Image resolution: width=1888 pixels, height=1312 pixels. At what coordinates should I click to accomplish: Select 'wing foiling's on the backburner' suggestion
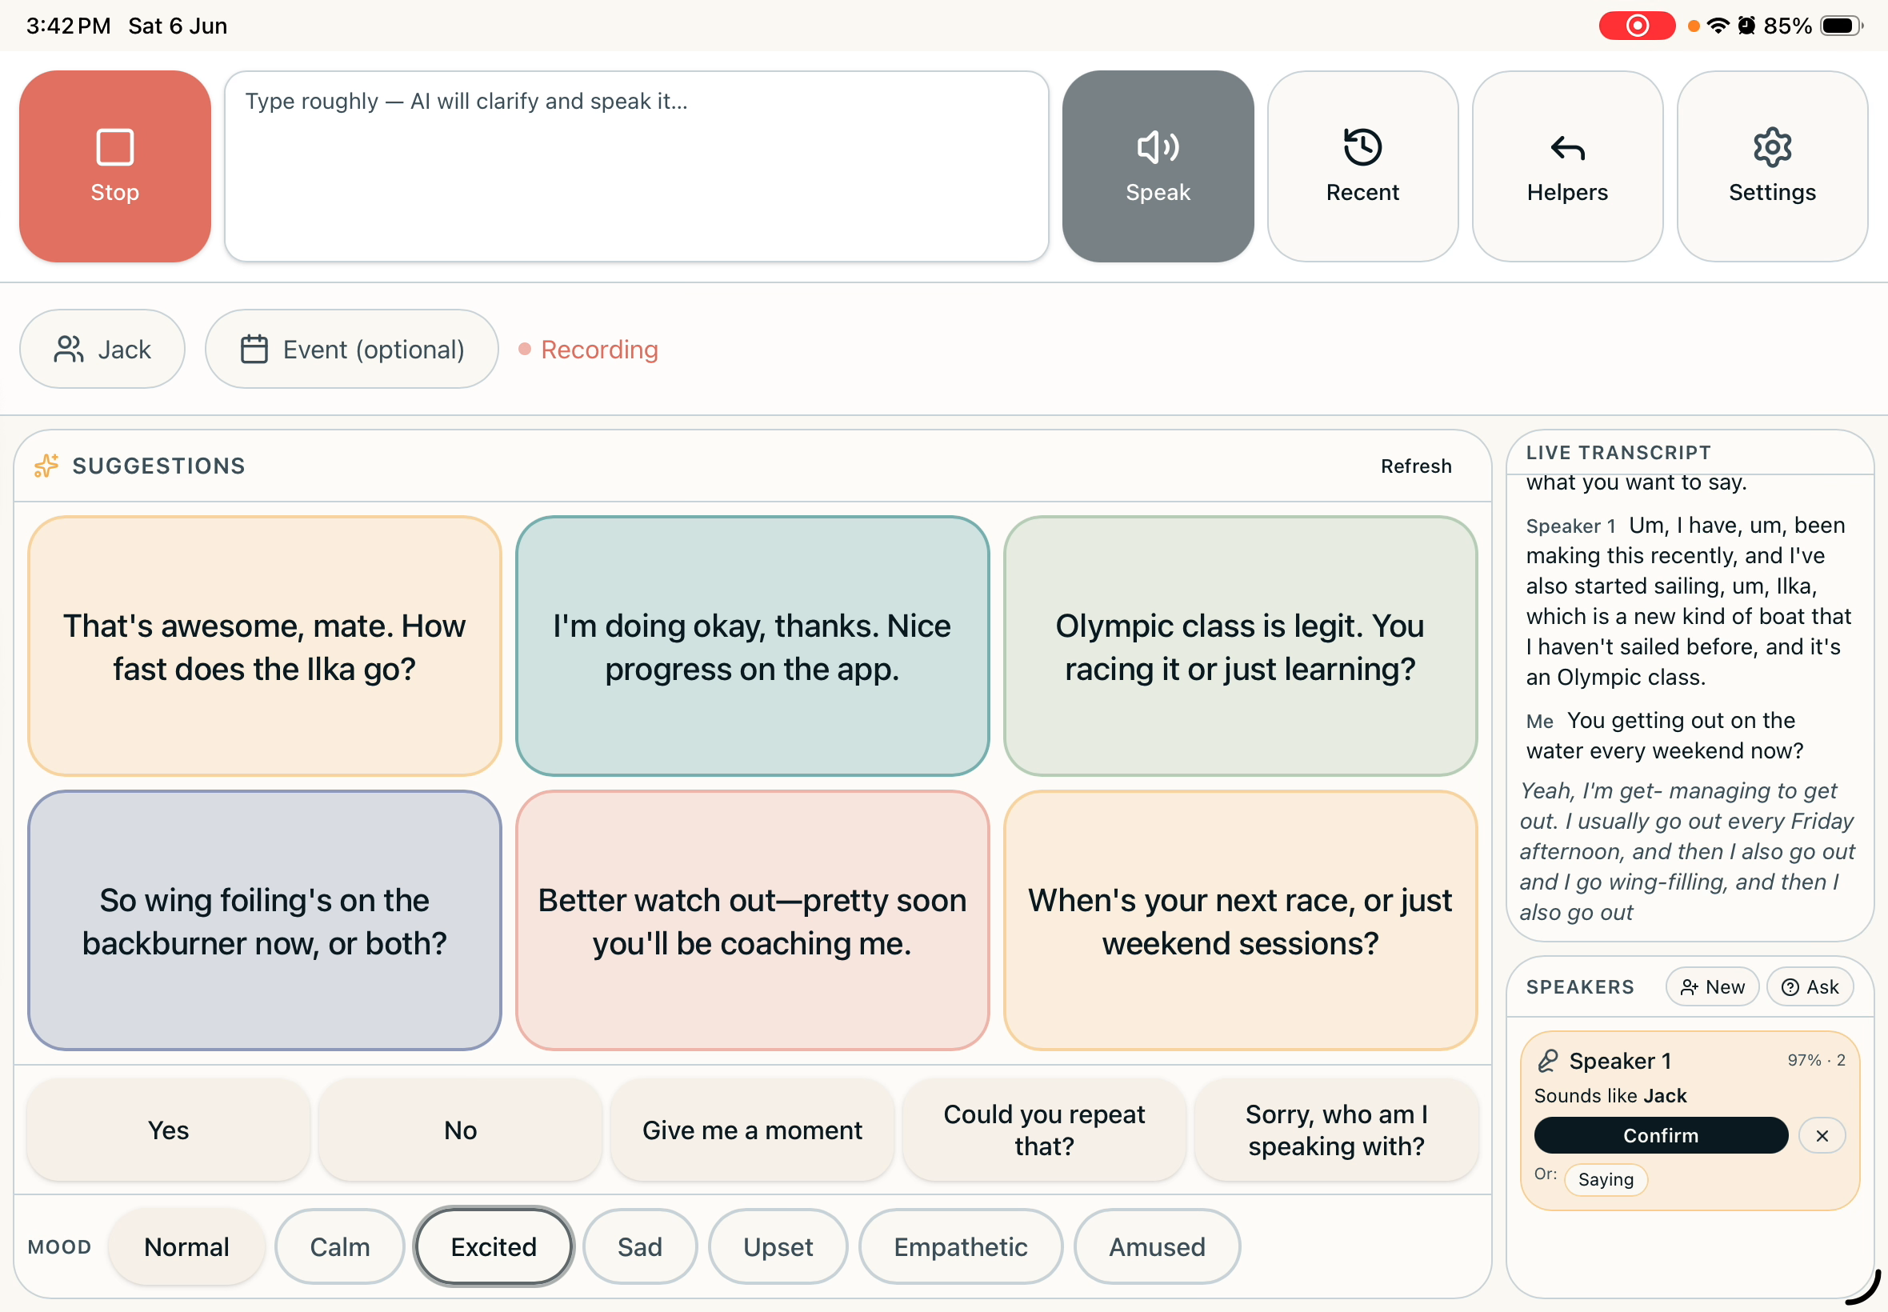click(x=264, y=921)
